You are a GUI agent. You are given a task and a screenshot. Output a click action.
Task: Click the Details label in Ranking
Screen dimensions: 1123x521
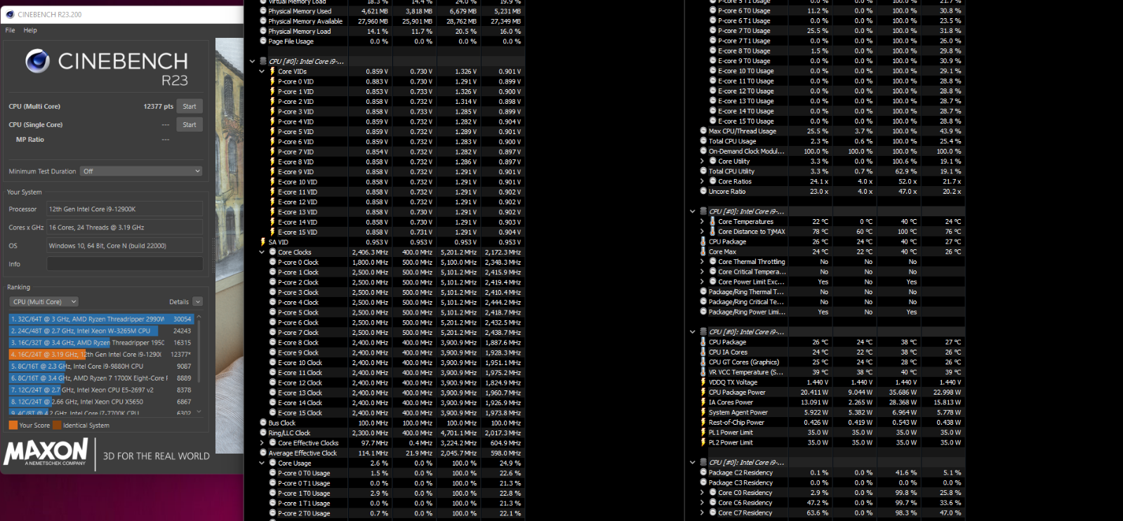click(x=179, y=302)
